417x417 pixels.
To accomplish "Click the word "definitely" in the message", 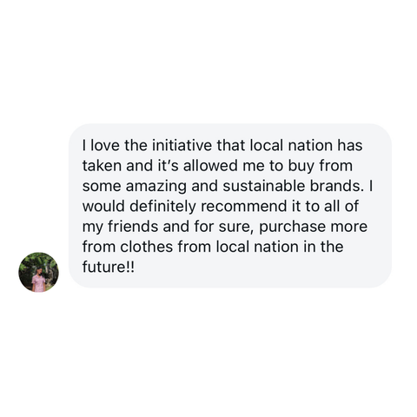I will (163, 207).
